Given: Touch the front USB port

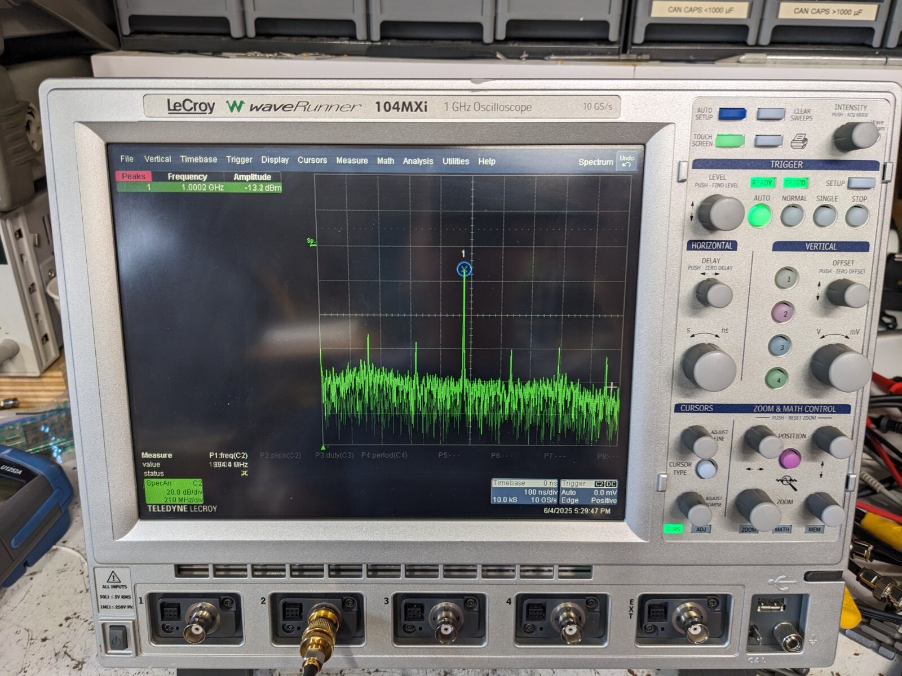Looking at the screenshot, I should coord(771,605).
